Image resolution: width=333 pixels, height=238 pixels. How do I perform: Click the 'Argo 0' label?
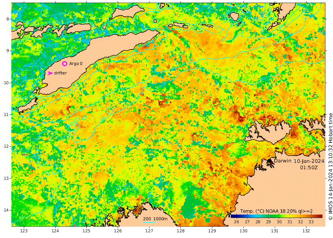tap(76, 63)
